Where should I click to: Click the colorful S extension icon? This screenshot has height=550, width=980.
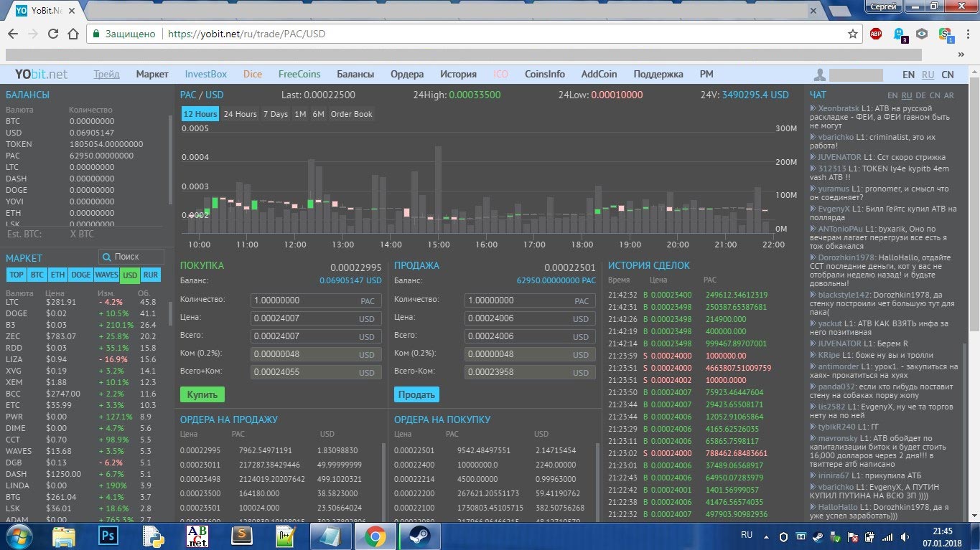click(946, 34)
